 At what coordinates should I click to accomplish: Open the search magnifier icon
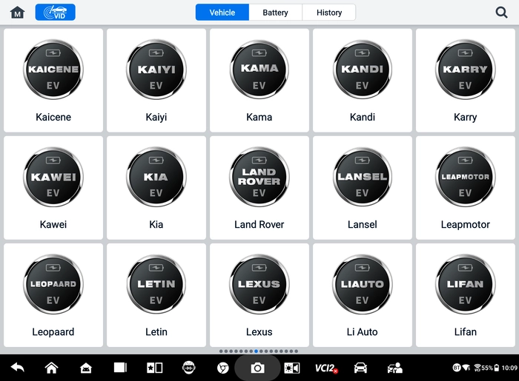(501, 13)
